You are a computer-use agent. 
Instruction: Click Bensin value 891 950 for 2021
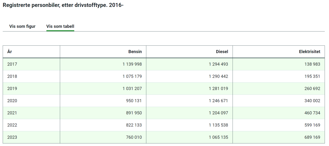click(x=134, y=113)
